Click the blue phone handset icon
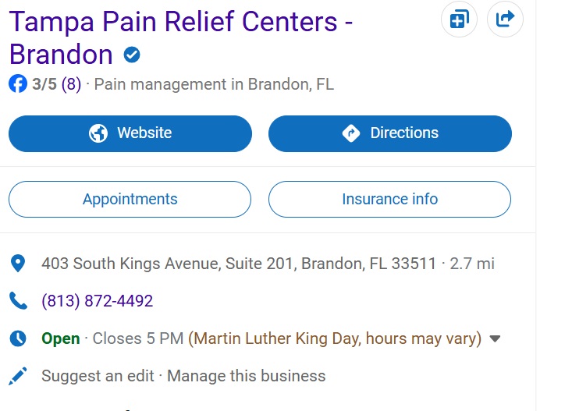The height and width of the screenshot is (411, 572). (x=18, y=301)
